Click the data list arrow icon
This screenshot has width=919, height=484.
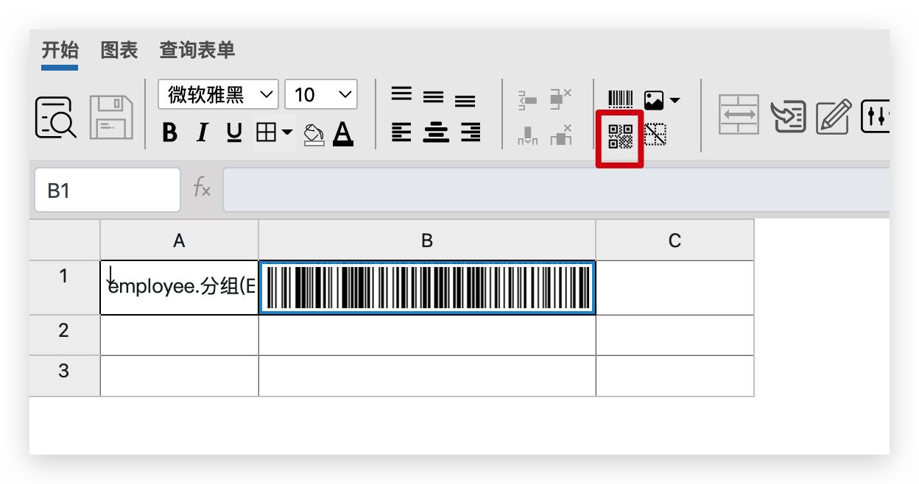(788, 117)
